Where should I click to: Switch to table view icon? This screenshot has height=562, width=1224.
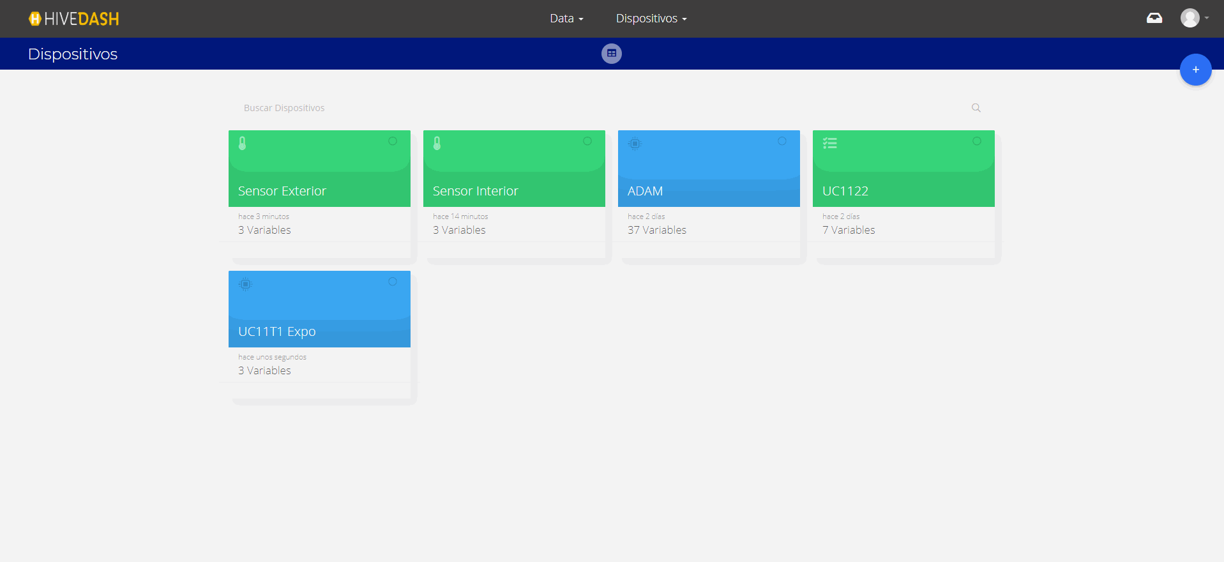click(611, 54)
